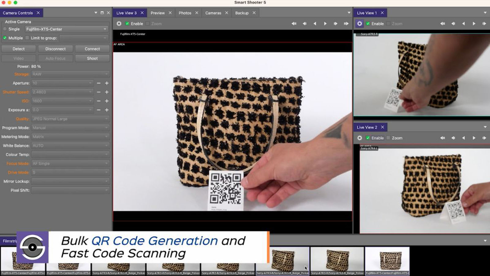Open the Program Mode dropdown

point(70,128)
